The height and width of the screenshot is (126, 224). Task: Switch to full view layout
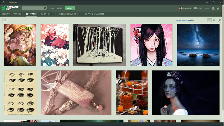(214, 20)
